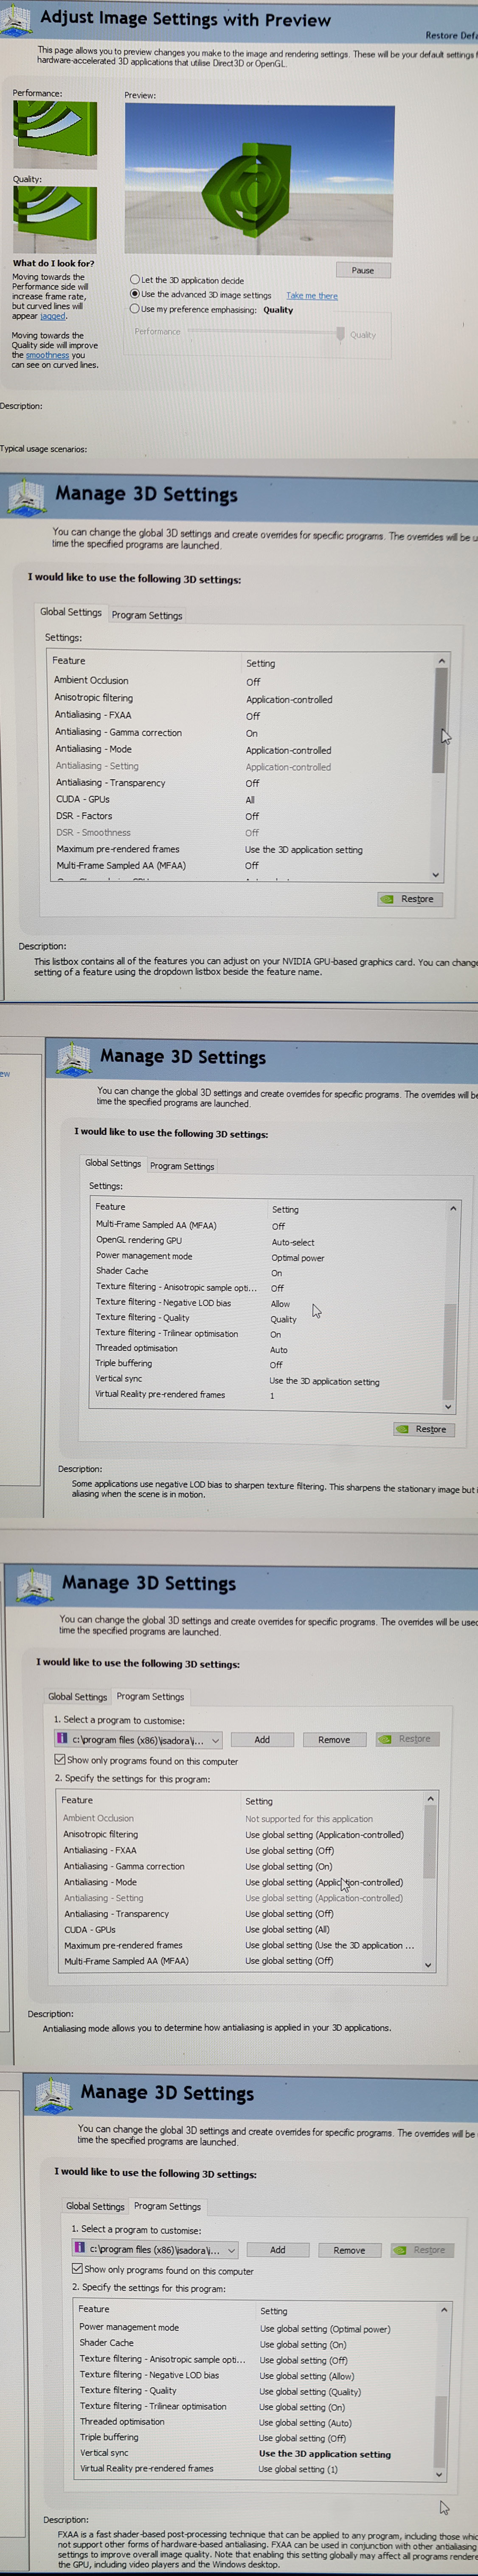Click the Restore button below the DSR - Factors list
The height and width of the screenshot is (2576, 478).
[x=410, y=899]
